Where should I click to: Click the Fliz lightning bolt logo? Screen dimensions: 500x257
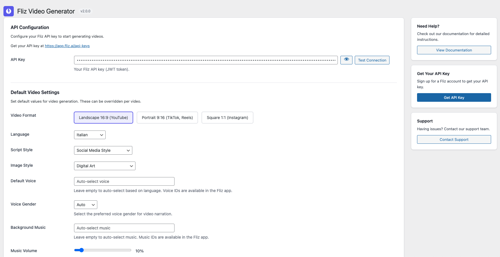tap(9, 11)
